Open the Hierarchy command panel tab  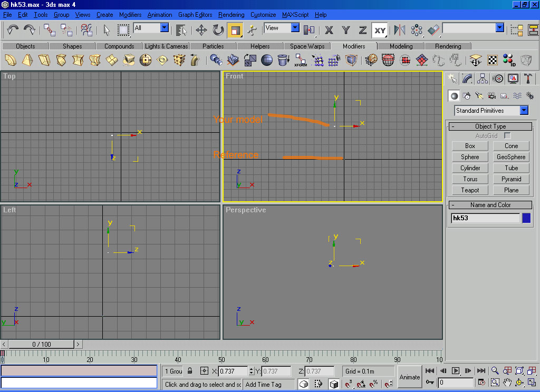coord(482,79)
